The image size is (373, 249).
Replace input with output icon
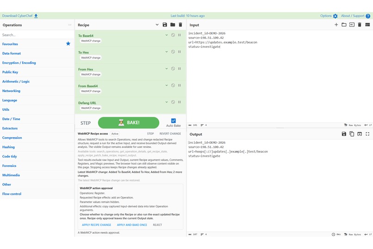tap(360, 134)
